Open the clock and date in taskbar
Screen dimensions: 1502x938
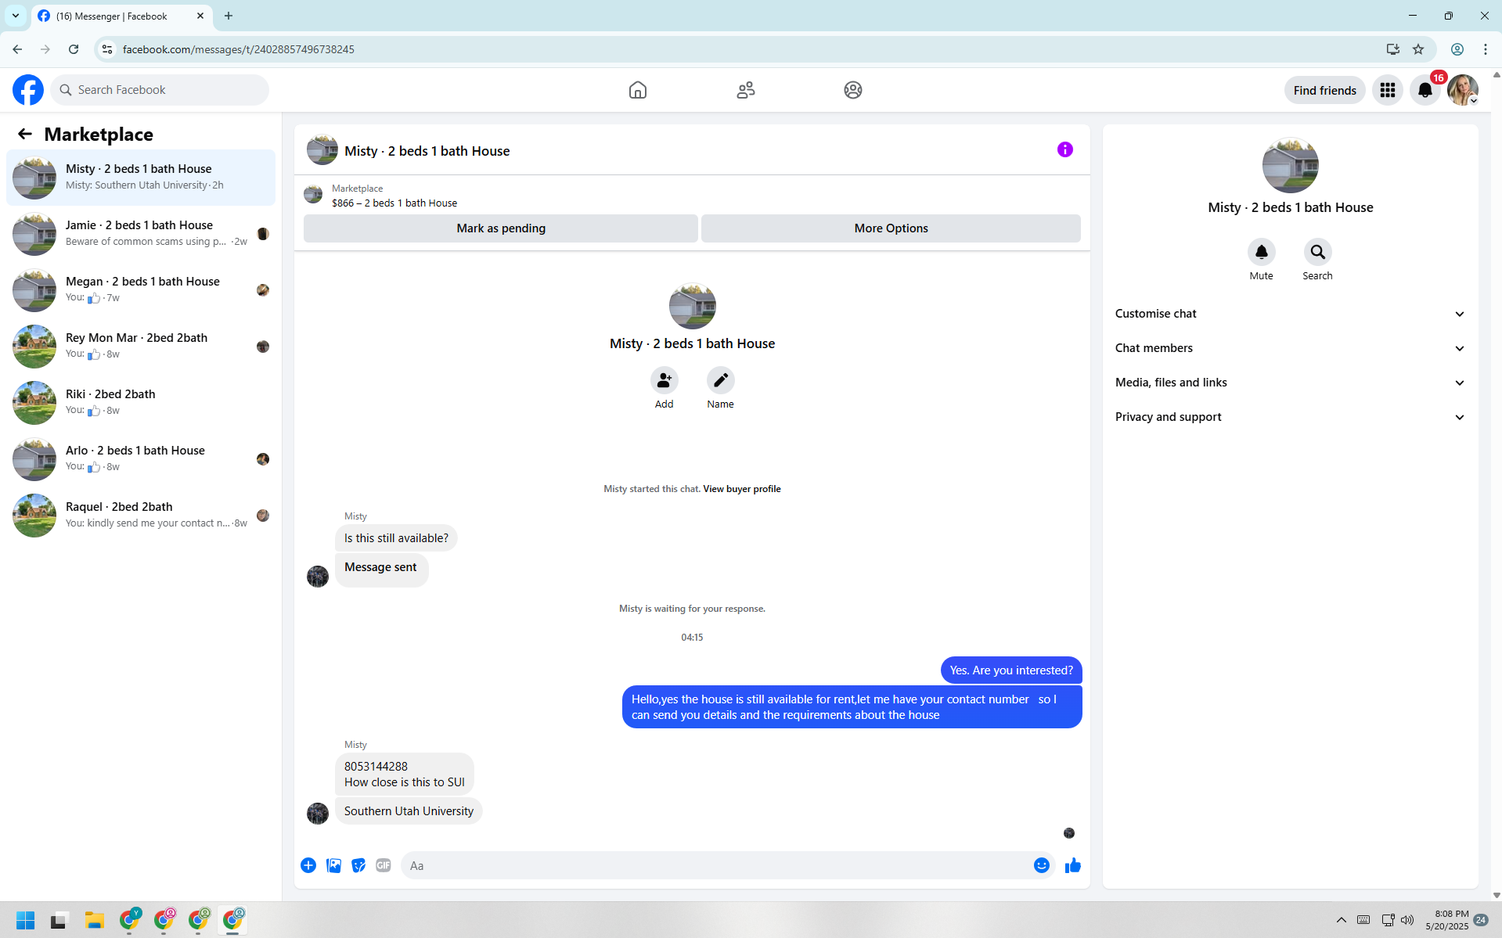point(1446,920)
